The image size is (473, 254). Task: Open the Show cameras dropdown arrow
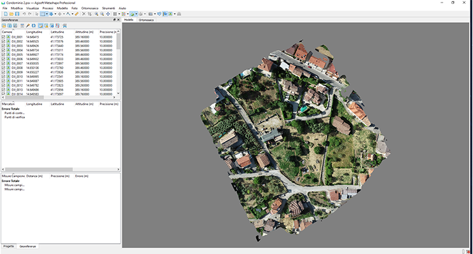154,14
